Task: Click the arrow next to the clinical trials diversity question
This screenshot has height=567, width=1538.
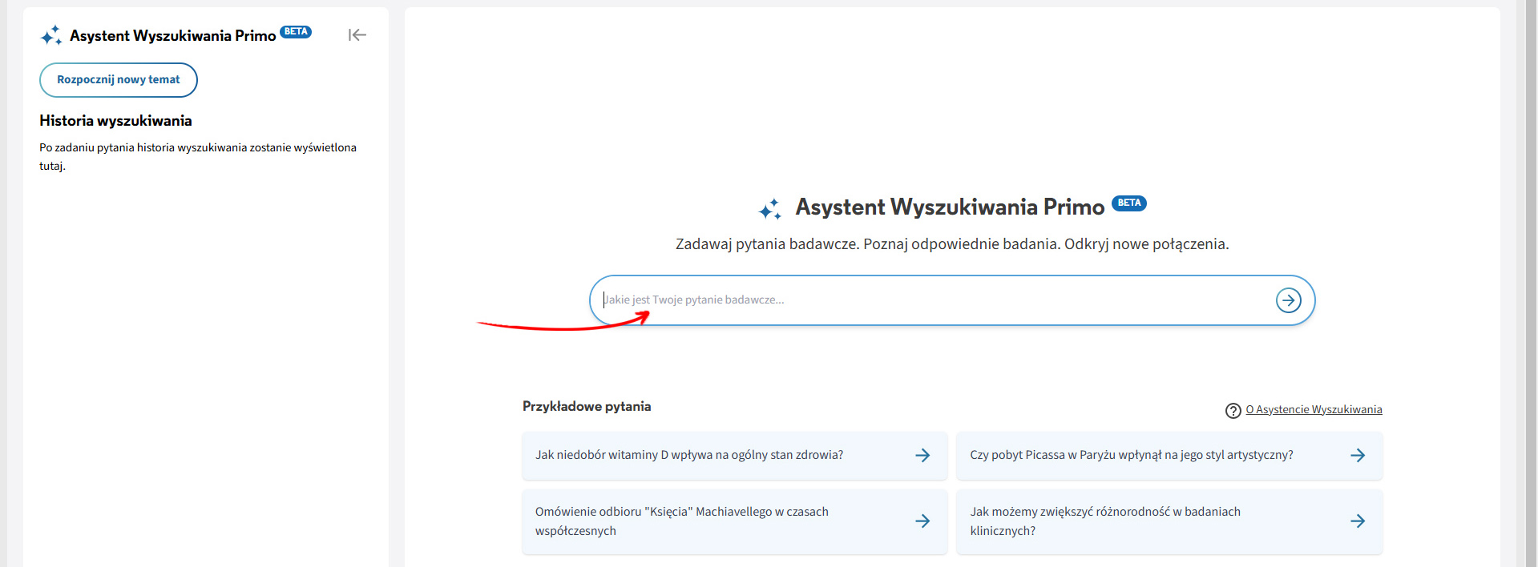Action: point(1357,521)
